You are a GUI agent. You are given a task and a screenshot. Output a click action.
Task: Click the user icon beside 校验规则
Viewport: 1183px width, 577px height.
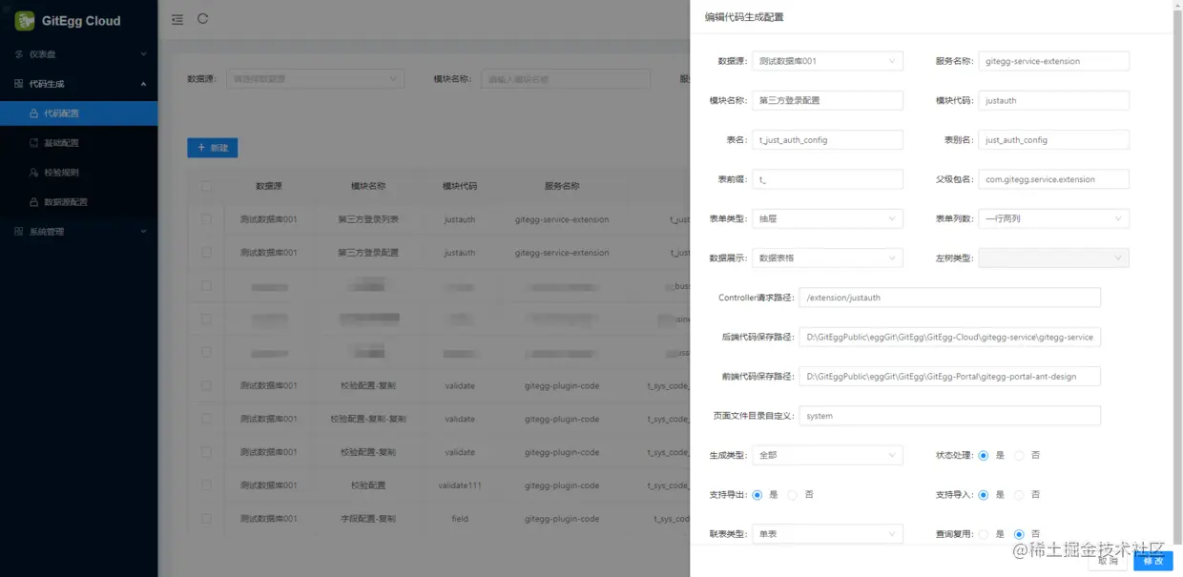[x=34, y=173]
